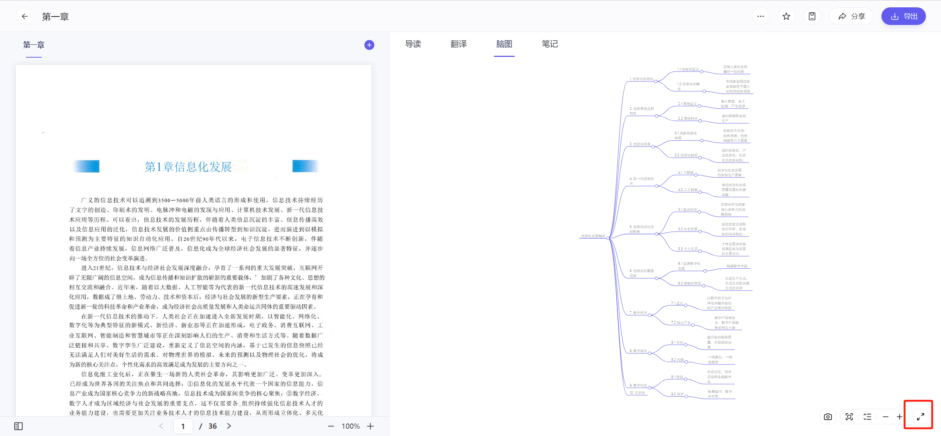Take mind map screenshot with camera icon
Screen dimensions: 941x436
828,417
